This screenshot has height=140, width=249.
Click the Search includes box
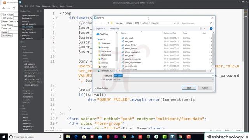pyautogui.click(x=197, y=23)
